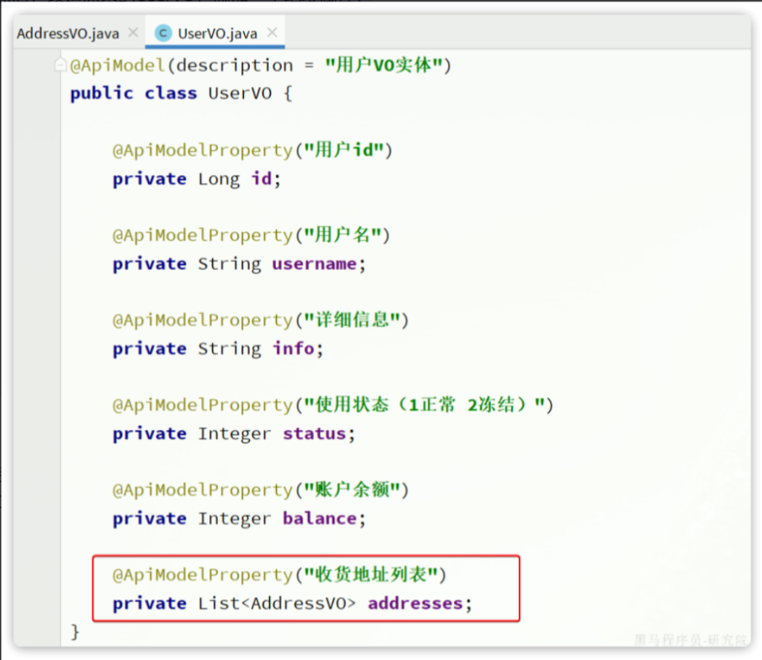This screenshot has height=660, width=762.
Task: Click the Long type before id
Action: coord(218,179)
